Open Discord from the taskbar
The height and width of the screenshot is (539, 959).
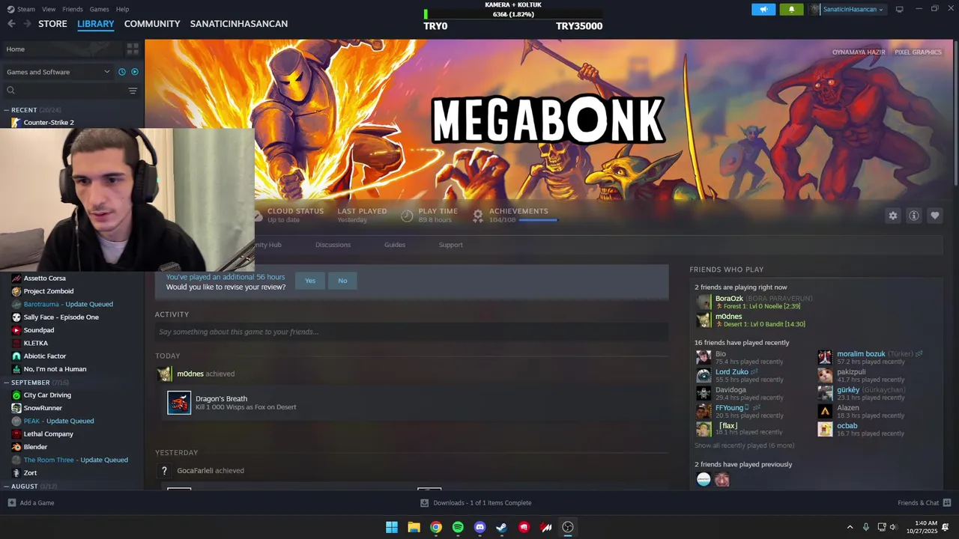(x=479, y=527)
